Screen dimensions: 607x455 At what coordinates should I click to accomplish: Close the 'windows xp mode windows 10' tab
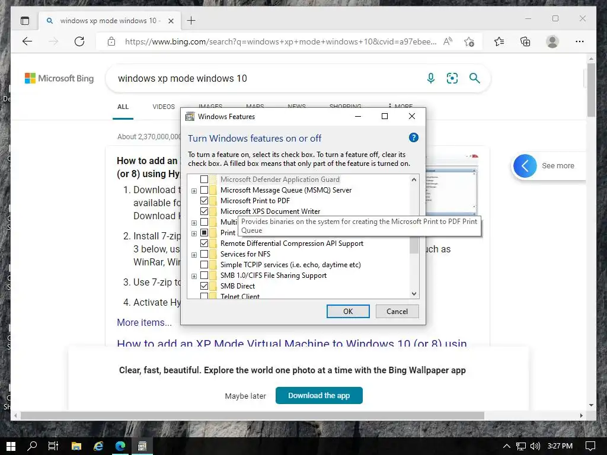pyautogui.click(x=171, y=21)
